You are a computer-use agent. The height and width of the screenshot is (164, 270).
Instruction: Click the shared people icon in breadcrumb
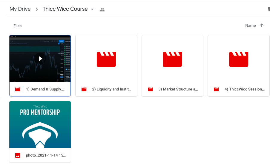[102, 10]
